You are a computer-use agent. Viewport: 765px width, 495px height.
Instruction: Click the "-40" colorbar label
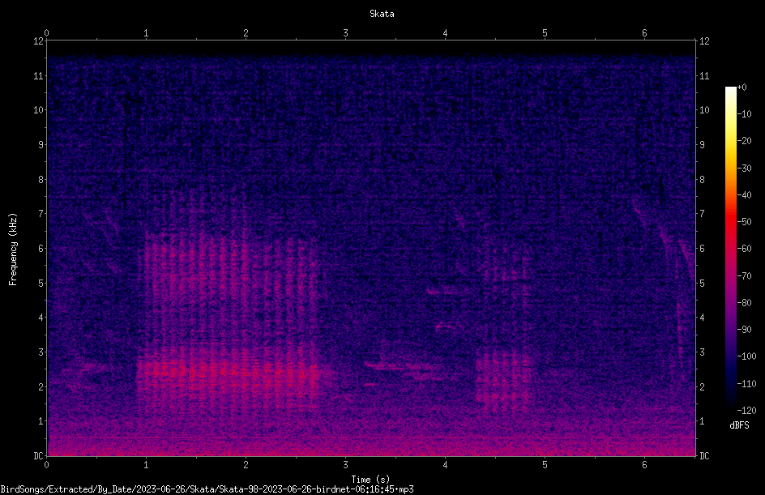744,195
